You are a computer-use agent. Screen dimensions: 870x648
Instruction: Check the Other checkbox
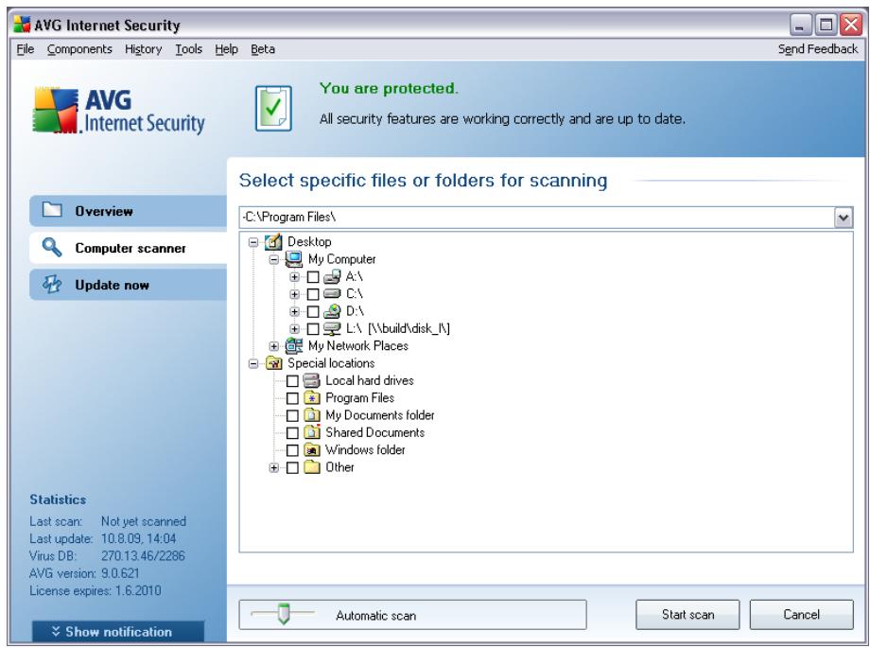pyautogui.click(x=292, y=467)
